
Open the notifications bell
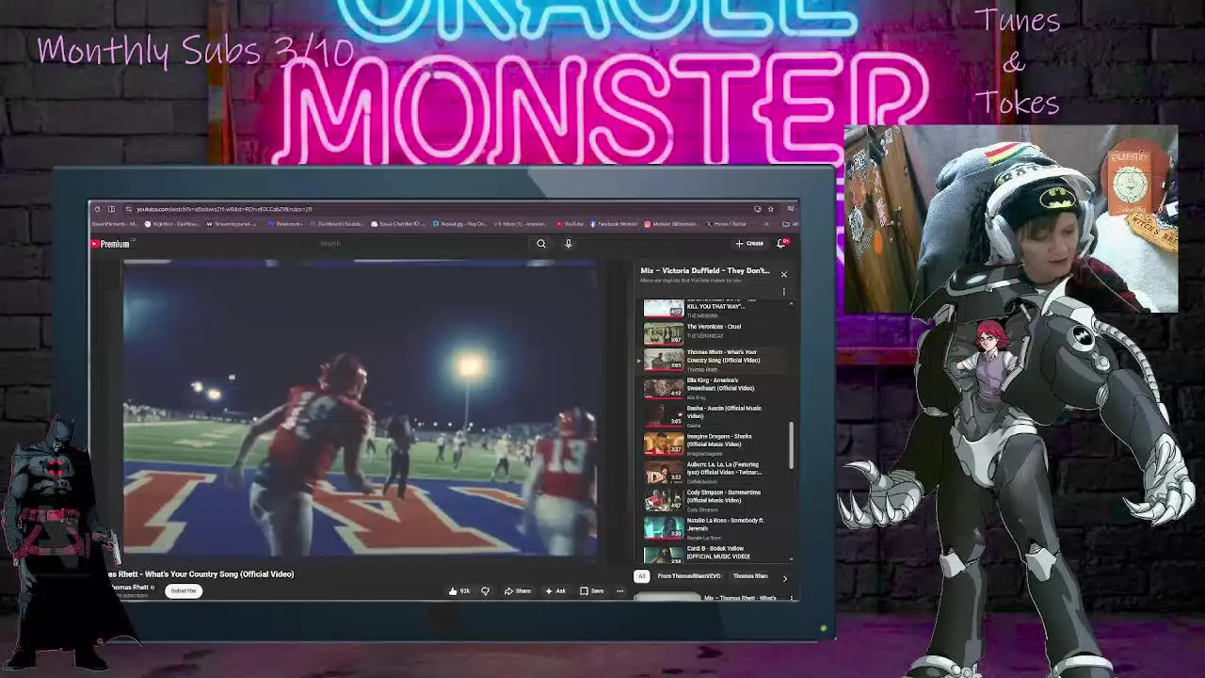click(x=781, y=244)
